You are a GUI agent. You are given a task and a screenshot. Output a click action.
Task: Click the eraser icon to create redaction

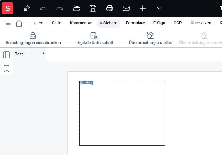(150, 35)
